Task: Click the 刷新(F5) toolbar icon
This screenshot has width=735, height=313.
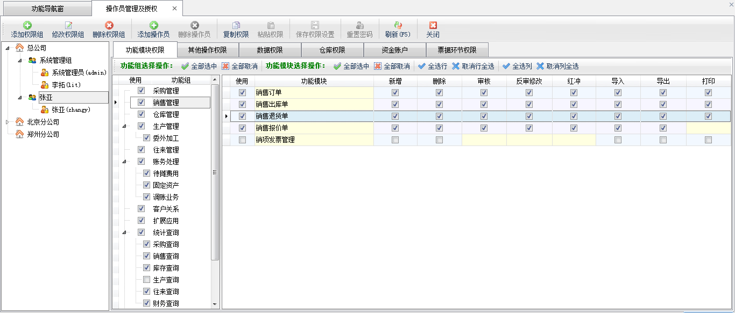Action: (398, 25)
